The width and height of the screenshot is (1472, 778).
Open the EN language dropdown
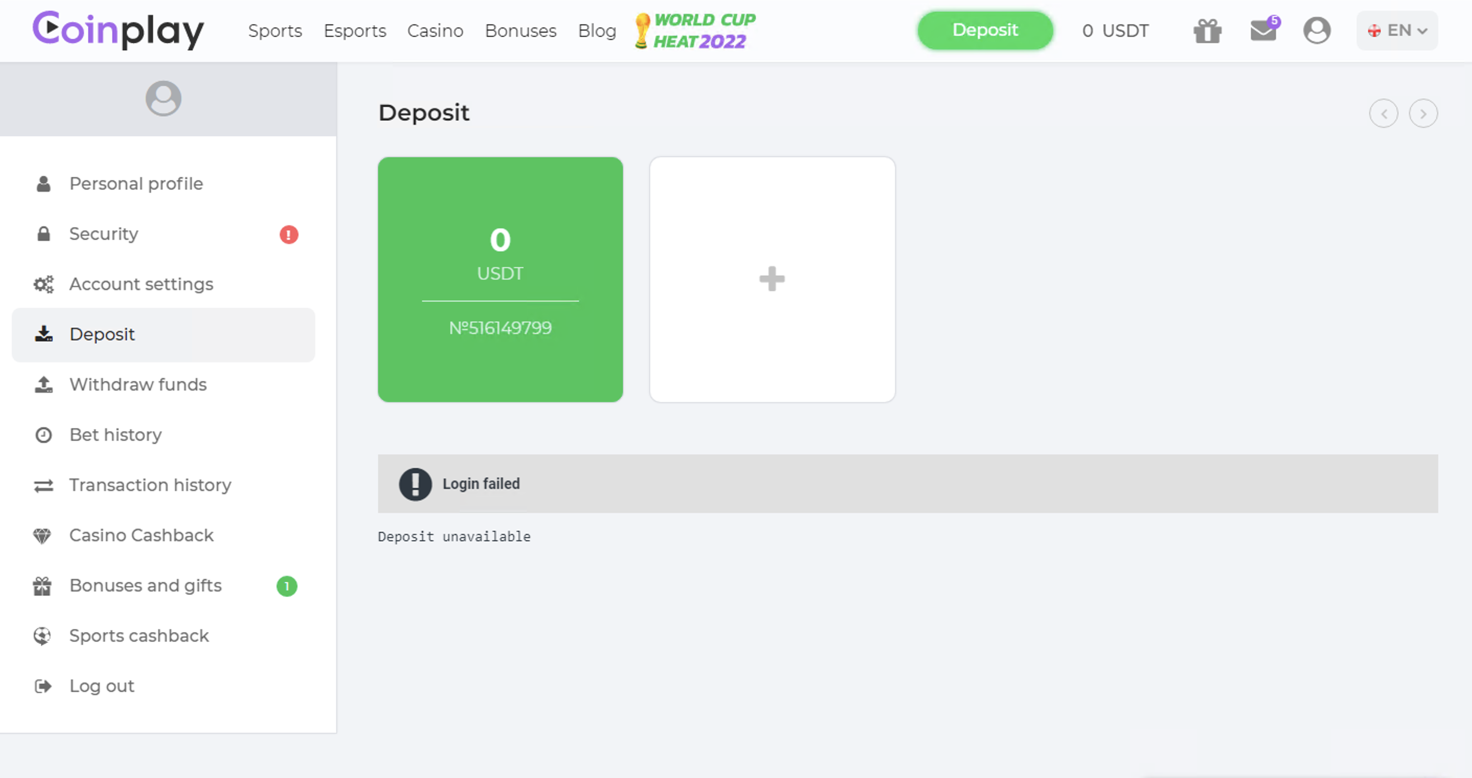tap(1397, 30)
